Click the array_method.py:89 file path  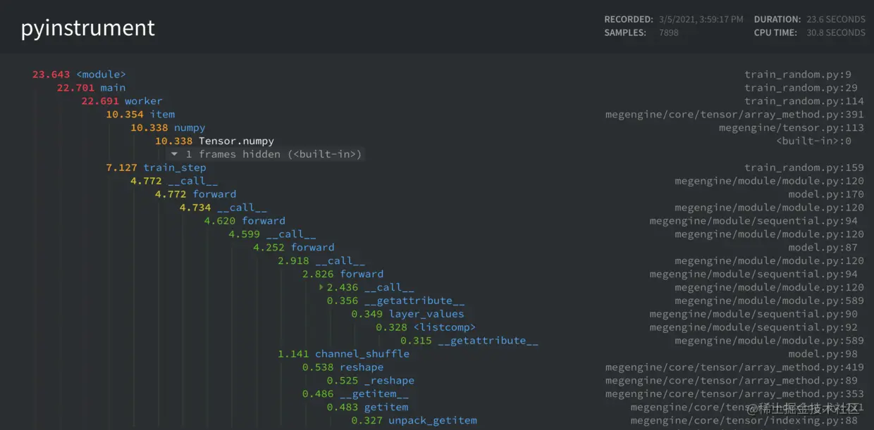[732, 381]
